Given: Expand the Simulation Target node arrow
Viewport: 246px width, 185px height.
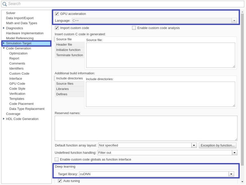Looking at the screenshot, I should point(4,43).
